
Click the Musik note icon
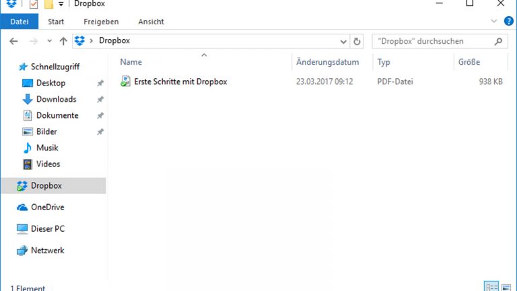(28, 148)
